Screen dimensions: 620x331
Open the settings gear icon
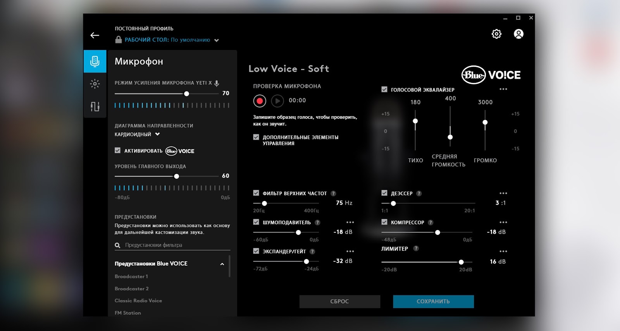496,34
